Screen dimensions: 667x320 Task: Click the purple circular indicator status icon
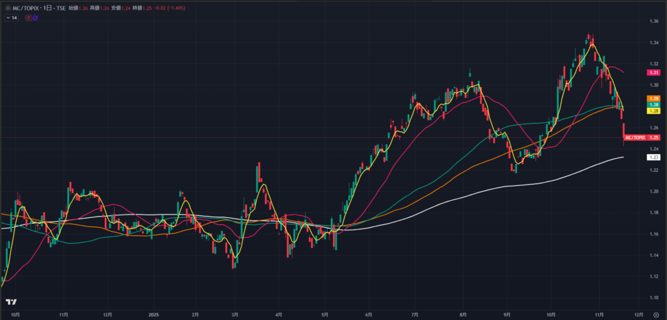tap(35, 18)
